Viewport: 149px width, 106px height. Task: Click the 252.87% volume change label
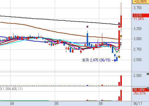(139, 93)
